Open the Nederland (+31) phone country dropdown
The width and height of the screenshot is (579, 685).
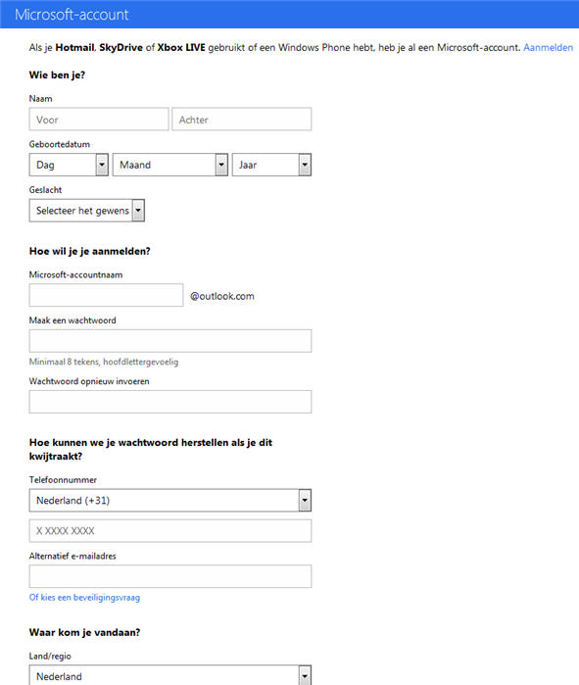(x=170, y=500)
